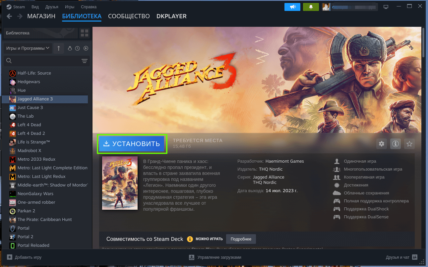Image resolution: width=428 pixels, height=267 pixels.
Task: Click the back navigation arrow
Action: click(x=9, y=16)
